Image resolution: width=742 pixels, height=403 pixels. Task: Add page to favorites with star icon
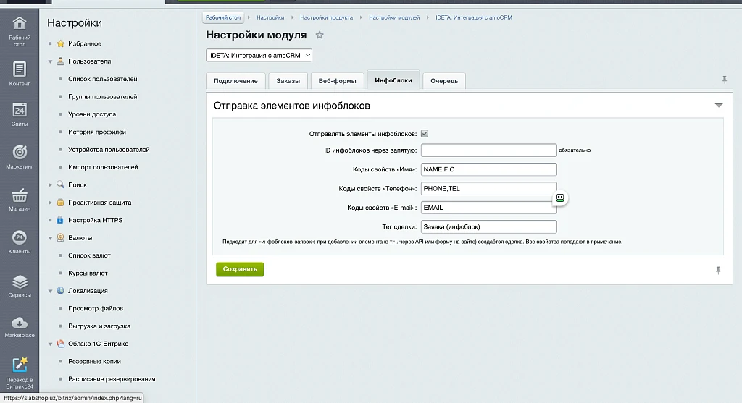point(320,35)
